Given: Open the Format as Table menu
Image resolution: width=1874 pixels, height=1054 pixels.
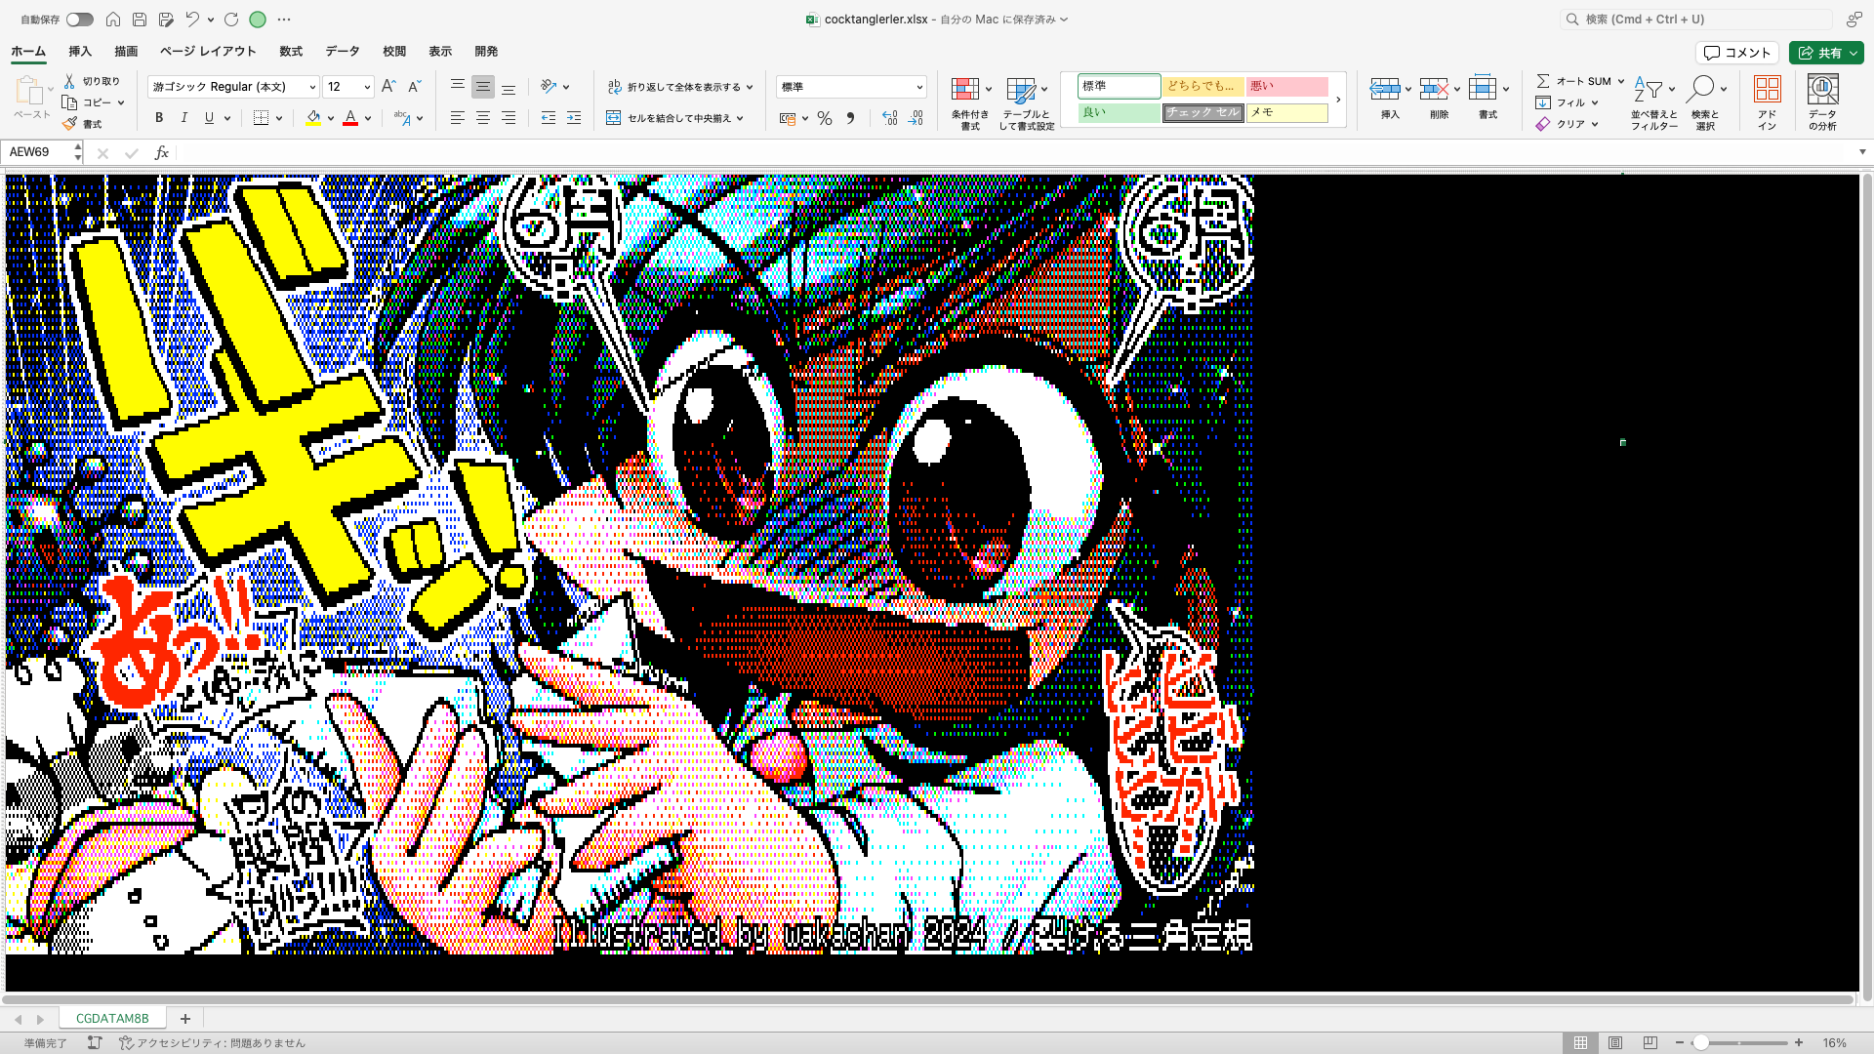Looking at the screenshot, I should click(1026, 102).
